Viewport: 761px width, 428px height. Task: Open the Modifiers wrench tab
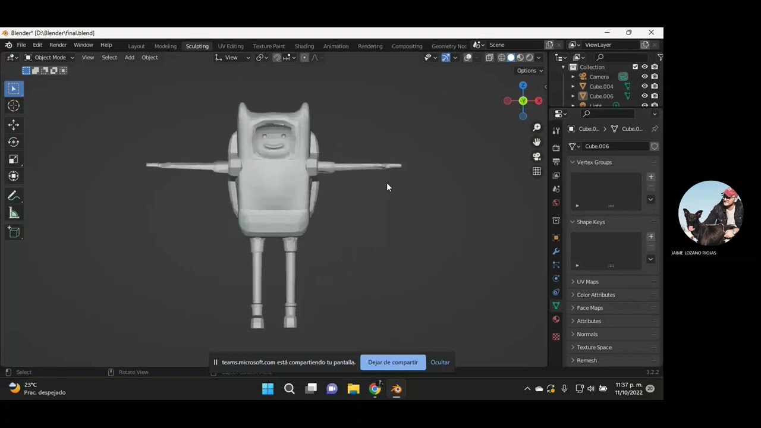pos(556,251)
